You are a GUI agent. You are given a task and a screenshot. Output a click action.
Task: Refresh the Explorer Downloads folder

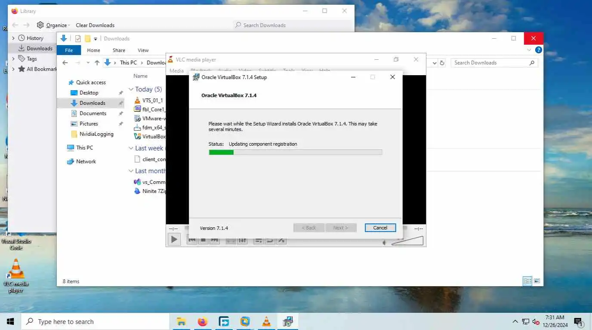[x=442, y=63]
